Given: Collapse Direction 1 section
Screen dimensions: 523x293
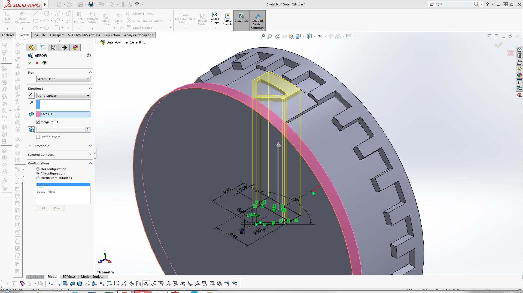Looking at the screenshot, I should coord(90,88).
